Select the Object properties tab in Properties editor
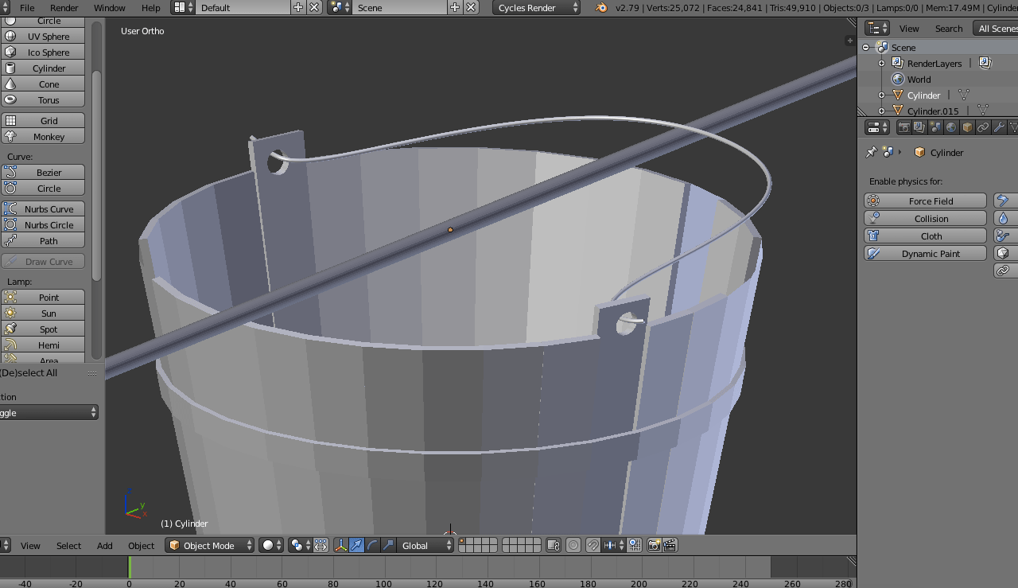 coord(966,127)
